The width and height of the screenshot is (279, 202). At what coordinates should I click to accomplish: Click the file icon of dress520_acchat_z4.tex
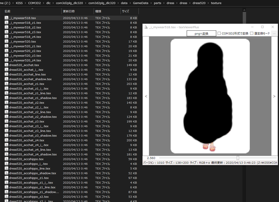click(x=7, y=140)
